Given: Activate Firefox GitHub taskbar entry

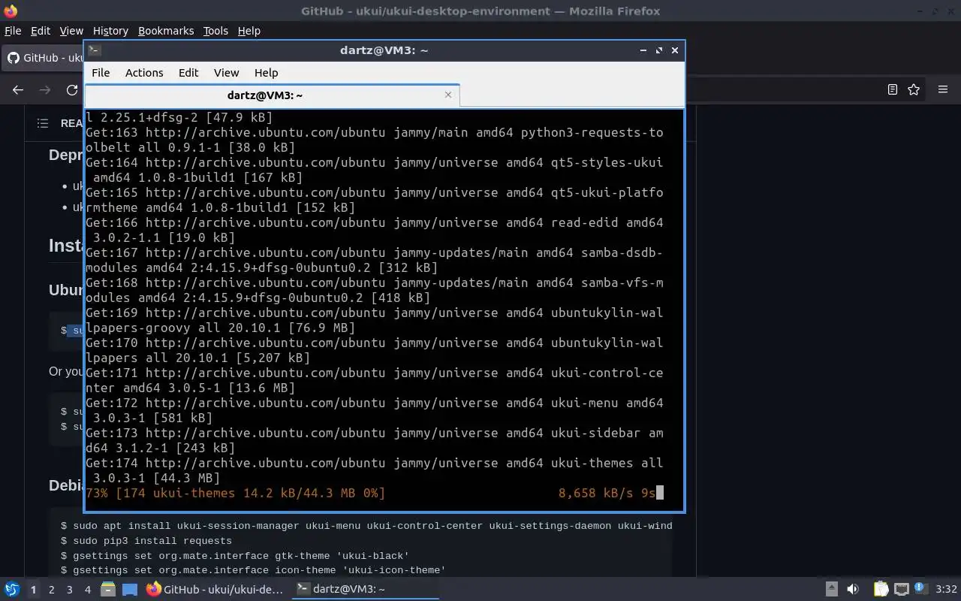Looking at the screenshot, I should [215, 590].
